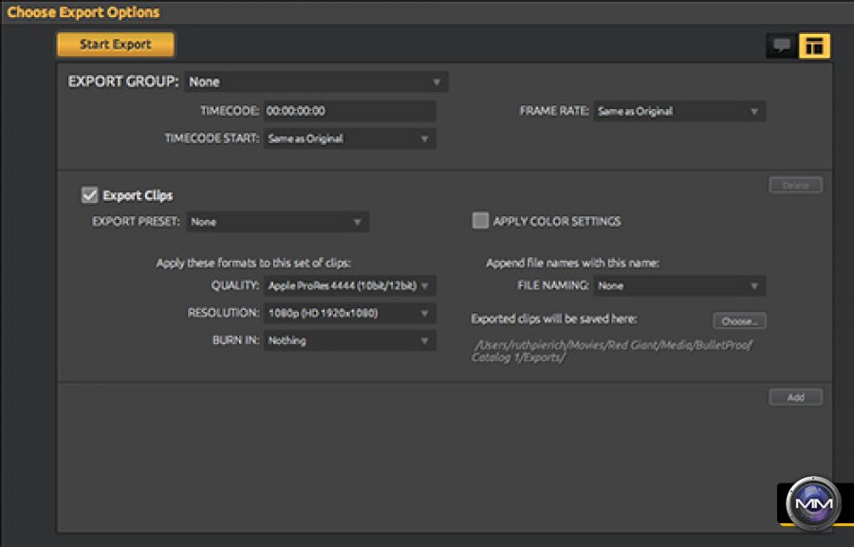Click the MM logo badge

[x=815, y=501]
